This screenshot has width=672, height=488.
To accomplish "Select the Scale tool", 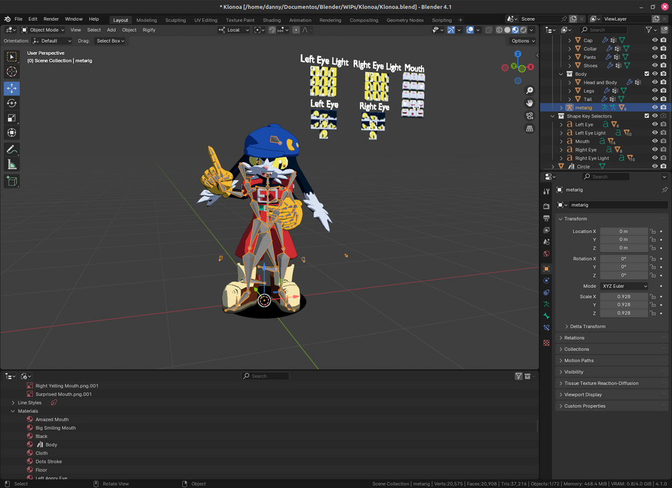I will click(11, 118).
